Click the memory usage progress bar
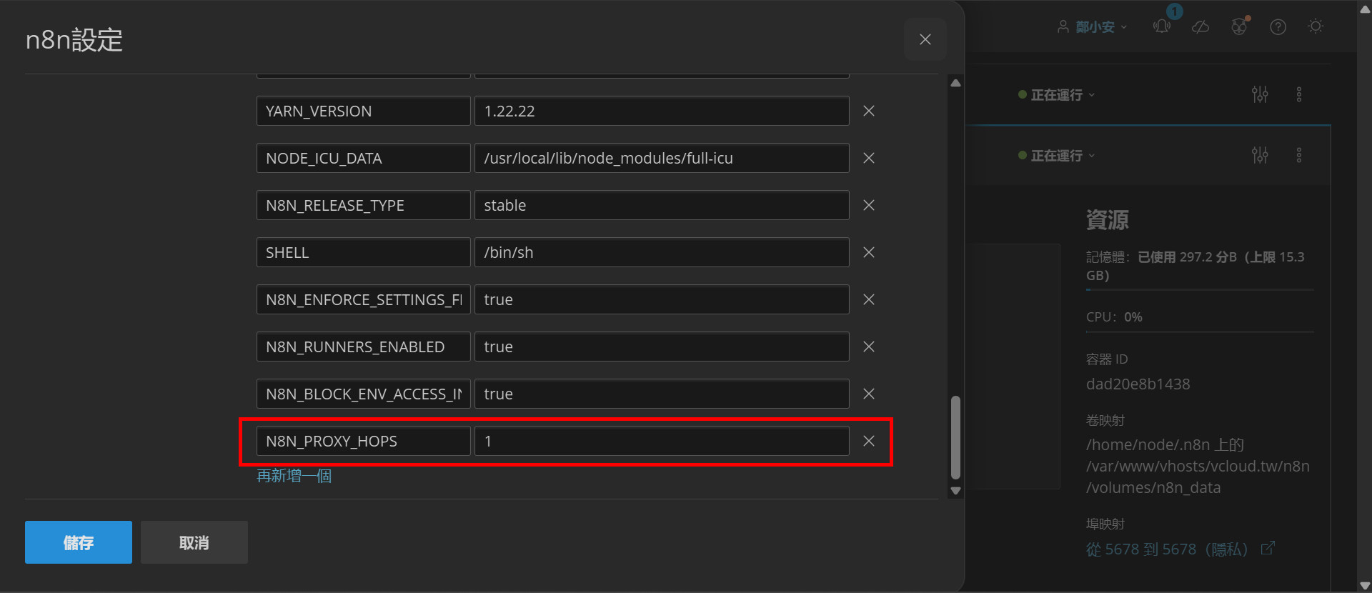The image size is (1372, 593). (x=1200, y=290)
